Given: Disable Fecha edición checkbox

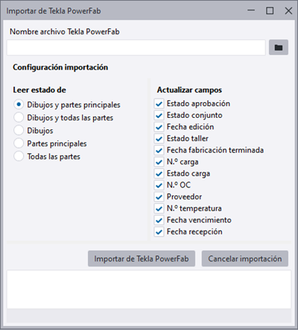Looking at the screenshot, I should [x=159, y=127].
